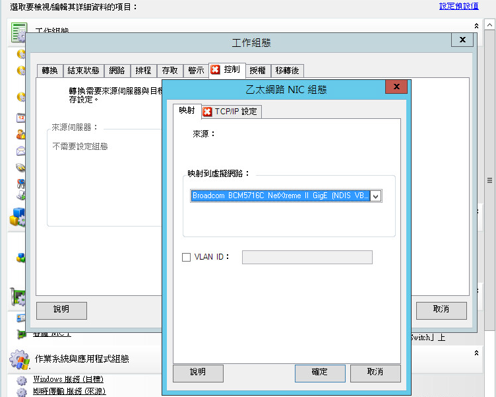Enable the VLAN ID checkbox
The image size is (496, 397).
tap(186, 257)
